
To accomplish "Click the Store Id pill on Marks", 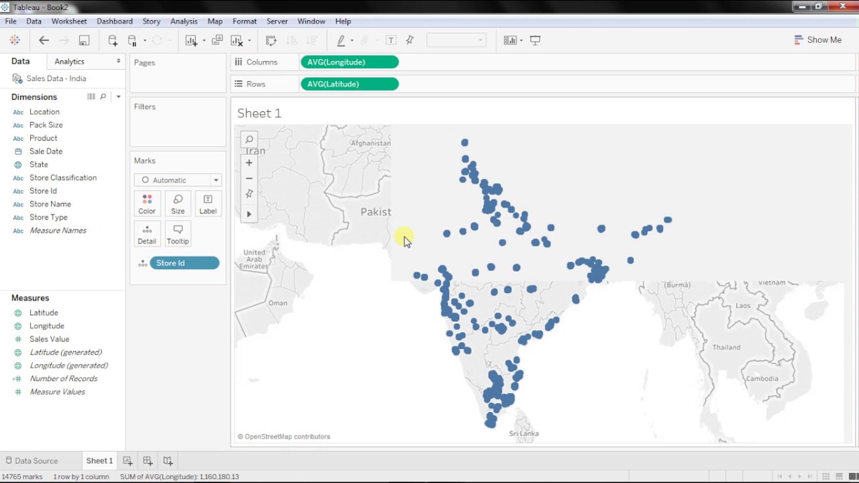I will (x=185, y=263).
